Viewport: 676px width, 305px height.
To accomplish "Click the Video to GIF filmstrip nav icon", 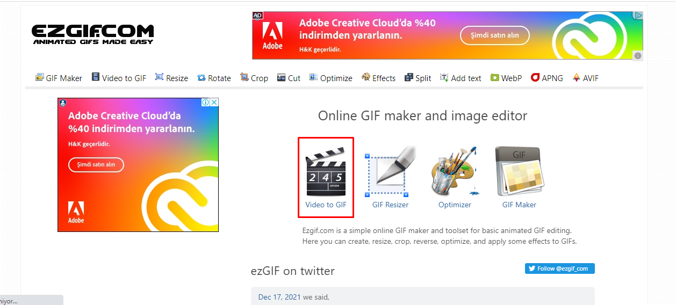I will pos(96,77).
